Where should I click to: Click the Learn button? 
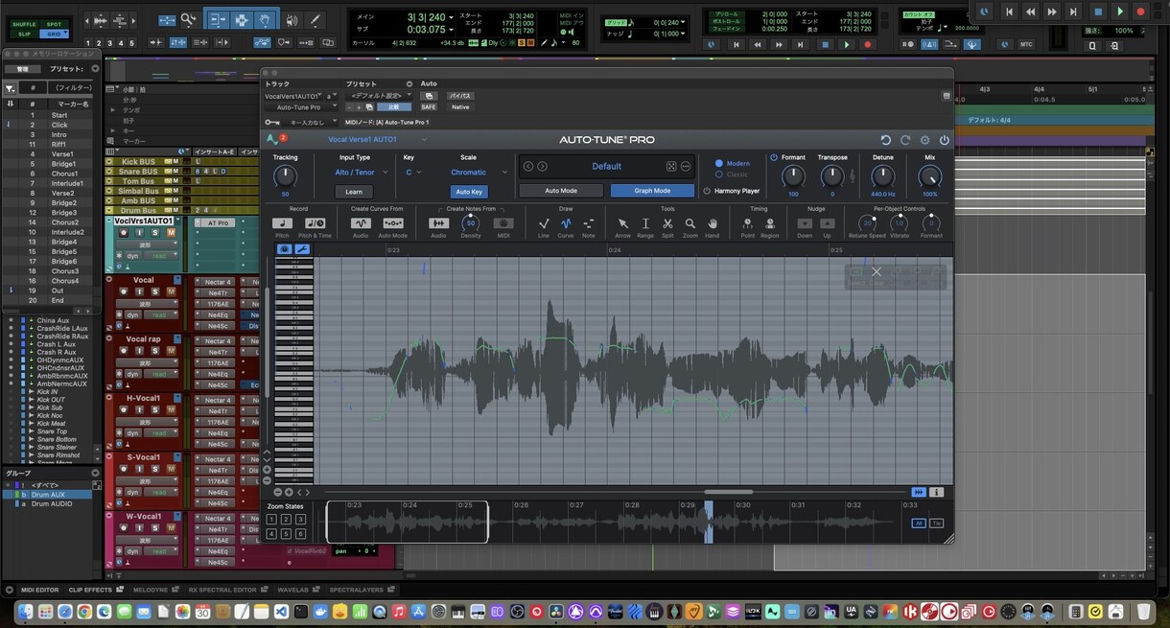[354, 192]
